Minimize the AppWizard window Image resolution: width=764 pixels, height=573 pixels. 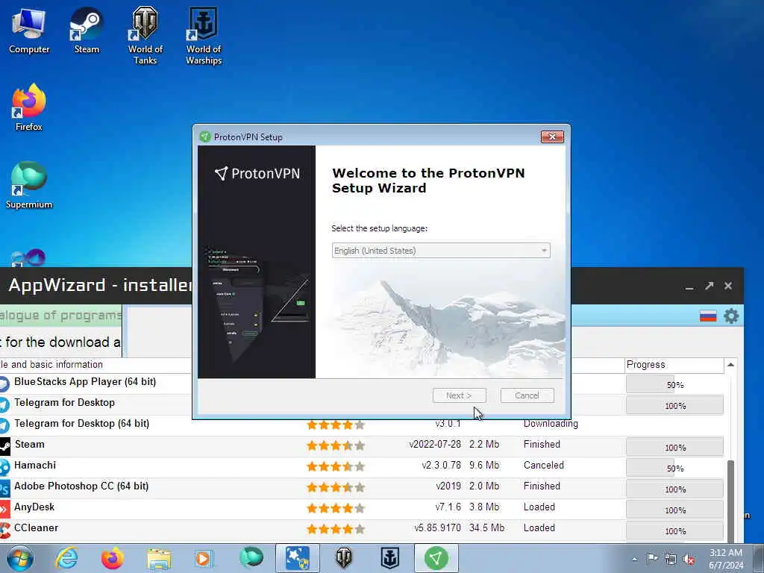[689, 286]
